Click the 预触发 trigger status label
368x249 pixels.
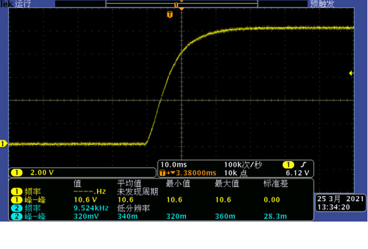coord(322,4)
